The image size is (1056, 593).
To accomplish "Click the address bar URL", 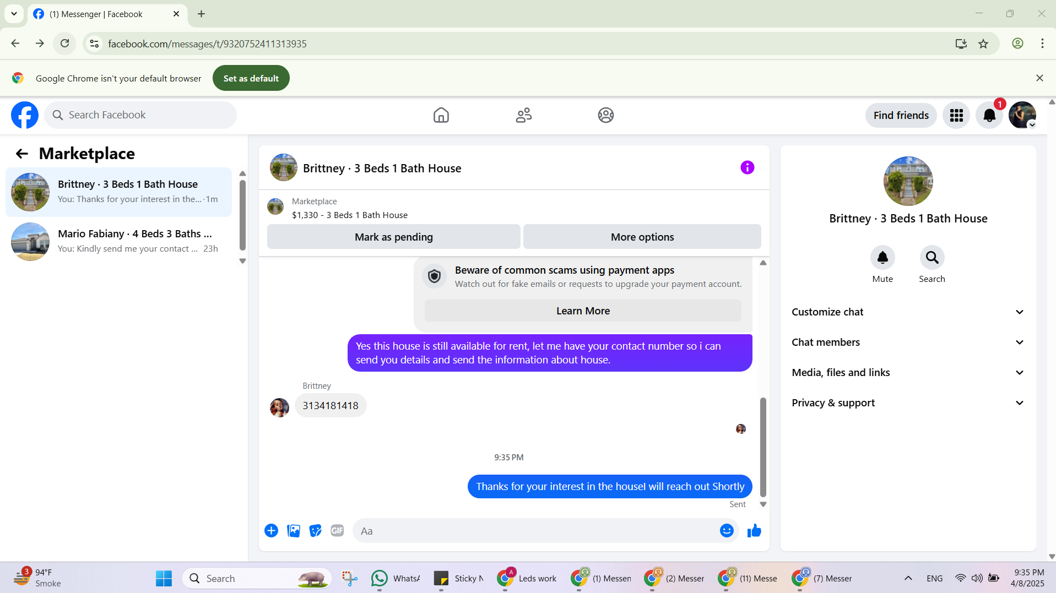I will (207, 43).
